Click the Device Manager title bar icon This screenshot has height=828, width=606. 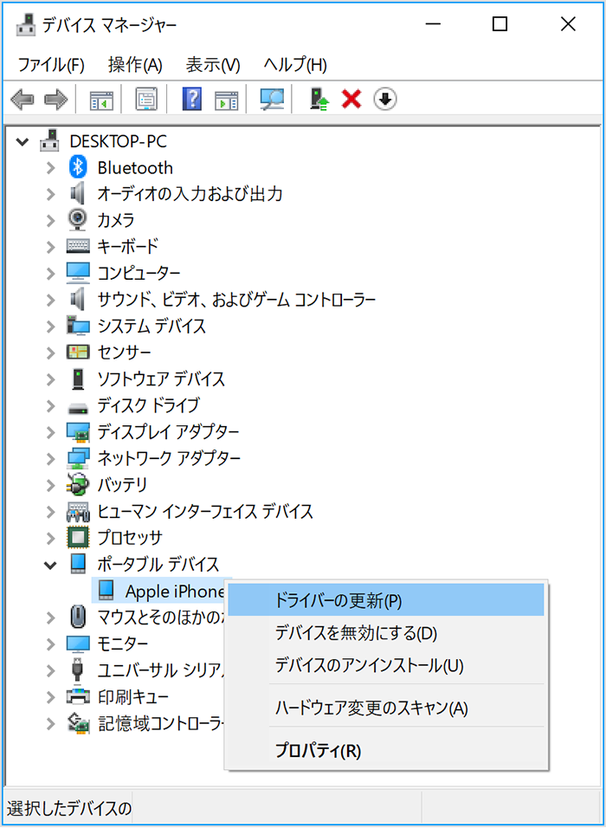coord(25,24)
